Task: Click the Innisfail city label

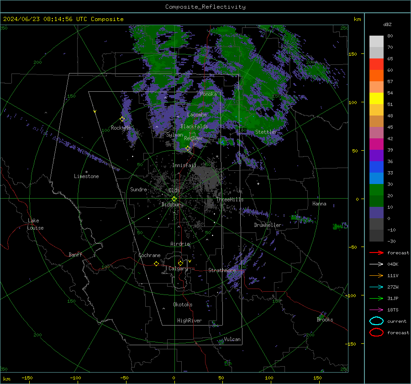Action: tap(184, 165)
